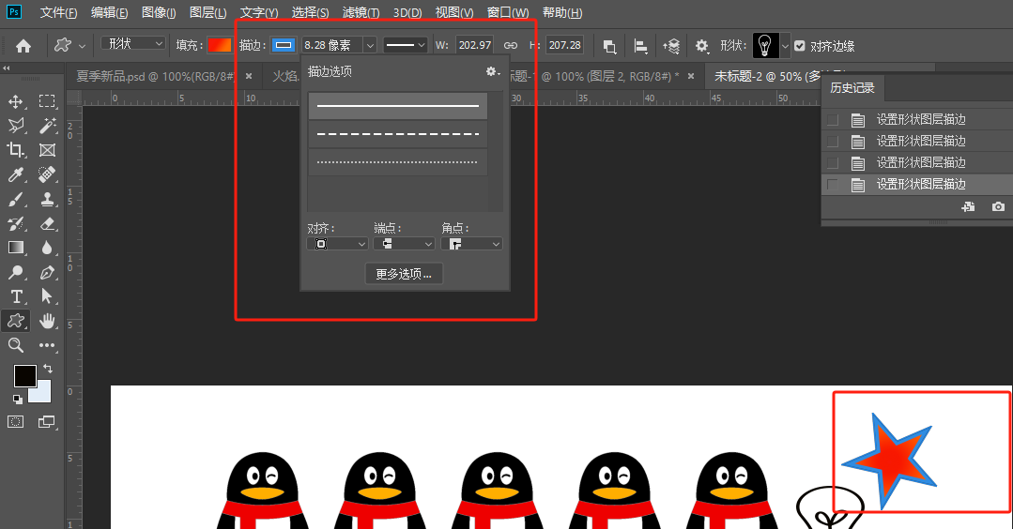Select the Magic Wand tool
Viewport: 1013px width, 529px height.
point(47,125)
